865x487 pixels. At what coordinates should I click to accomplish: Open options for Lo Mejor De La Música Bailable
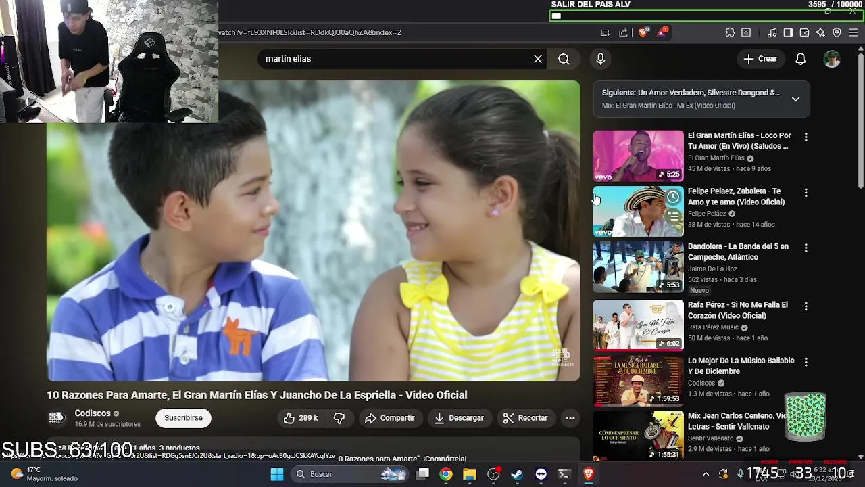point(806,363)
